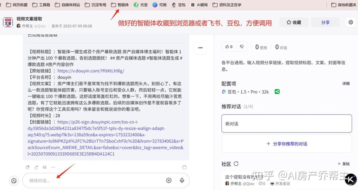The height and width of the screenshot is (190, 358).
Task: Open the 沉淀专用 bookmark folder
Action: (x=95, y=5)
